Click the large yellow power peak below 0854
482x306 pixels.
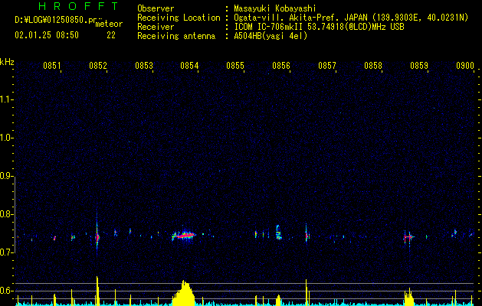184,293
